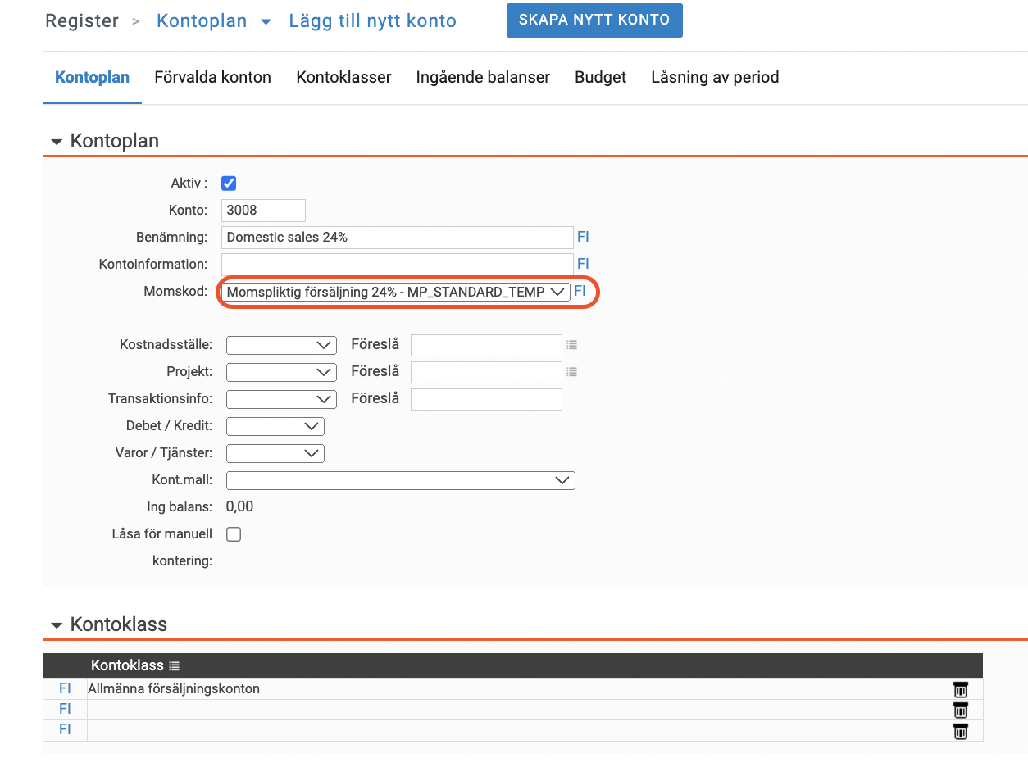Viewport: 1028px width, 767px height.
Task: Open list icon next to Kostnadsställe Föreslå field
Action: click(x=572, y=345)
